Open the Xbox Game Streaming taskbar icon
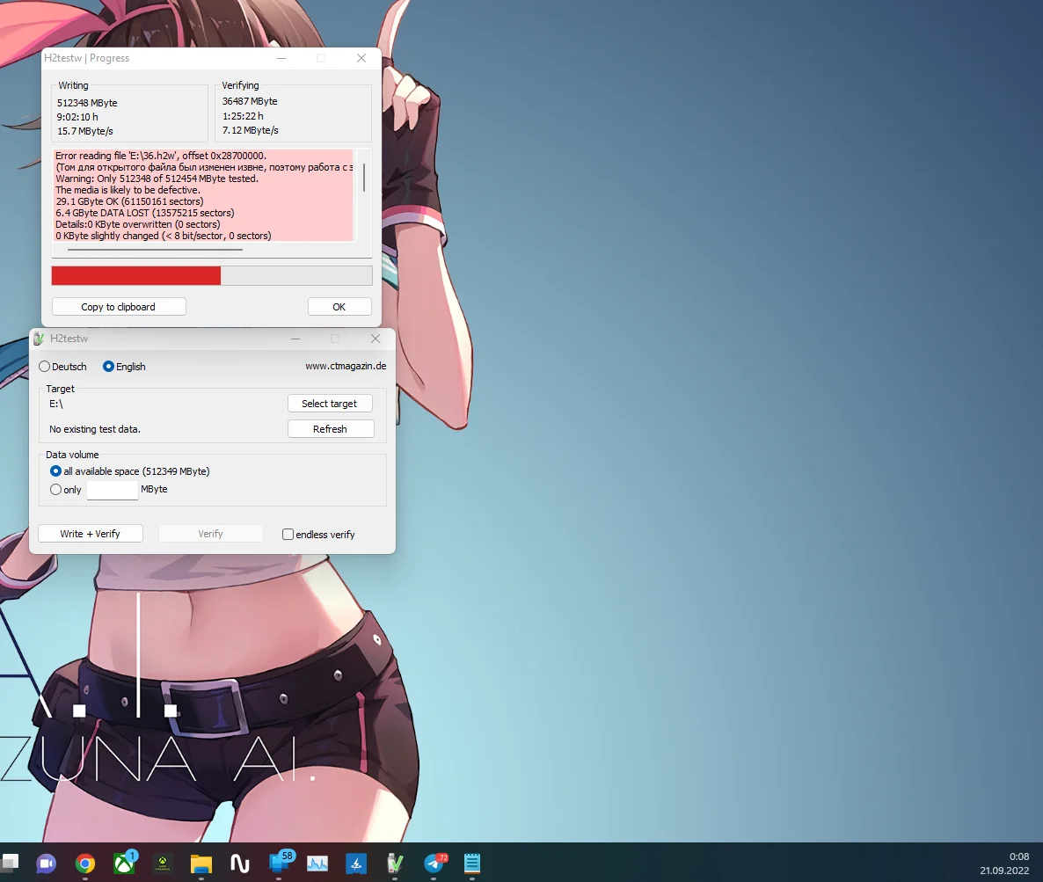 [163, 864]
